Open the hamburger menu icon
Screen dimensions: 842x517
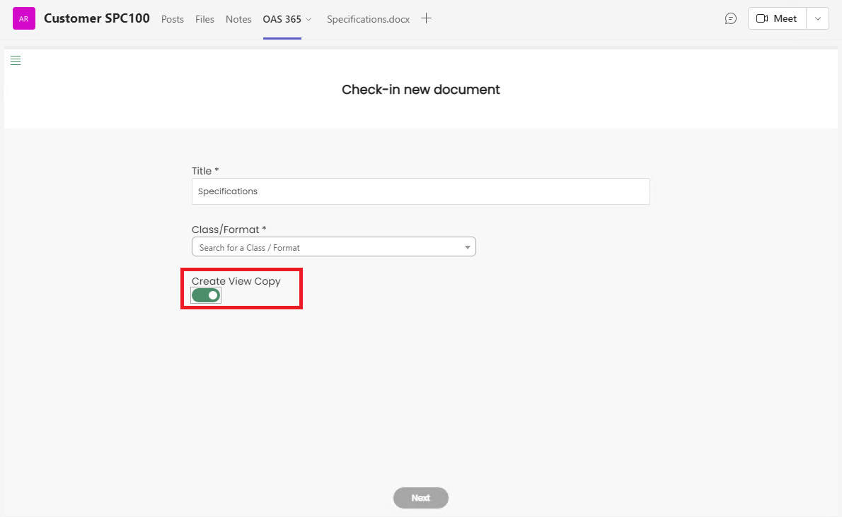(x=16, y=61)
